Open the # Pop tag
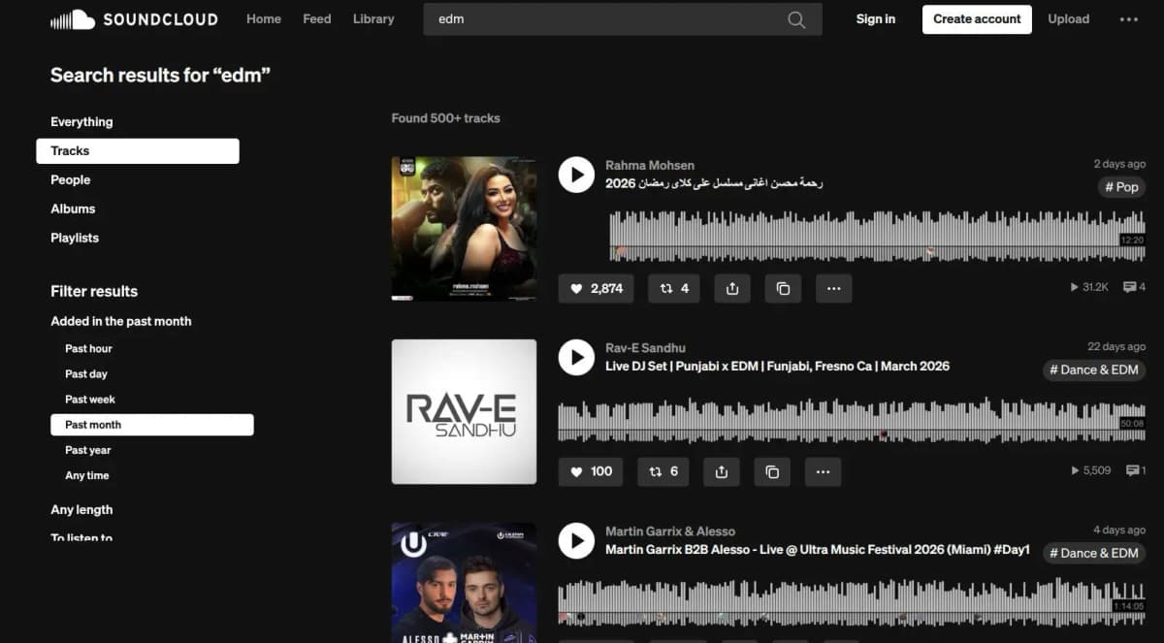Screen dimensions: 1164x643 coord(1121,187)
